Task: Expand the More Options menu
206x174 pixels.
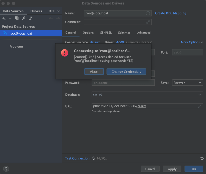Action: tap(192, 42)
